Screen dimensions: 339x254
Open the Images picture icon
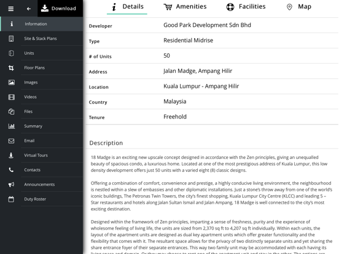pos(11,82)
